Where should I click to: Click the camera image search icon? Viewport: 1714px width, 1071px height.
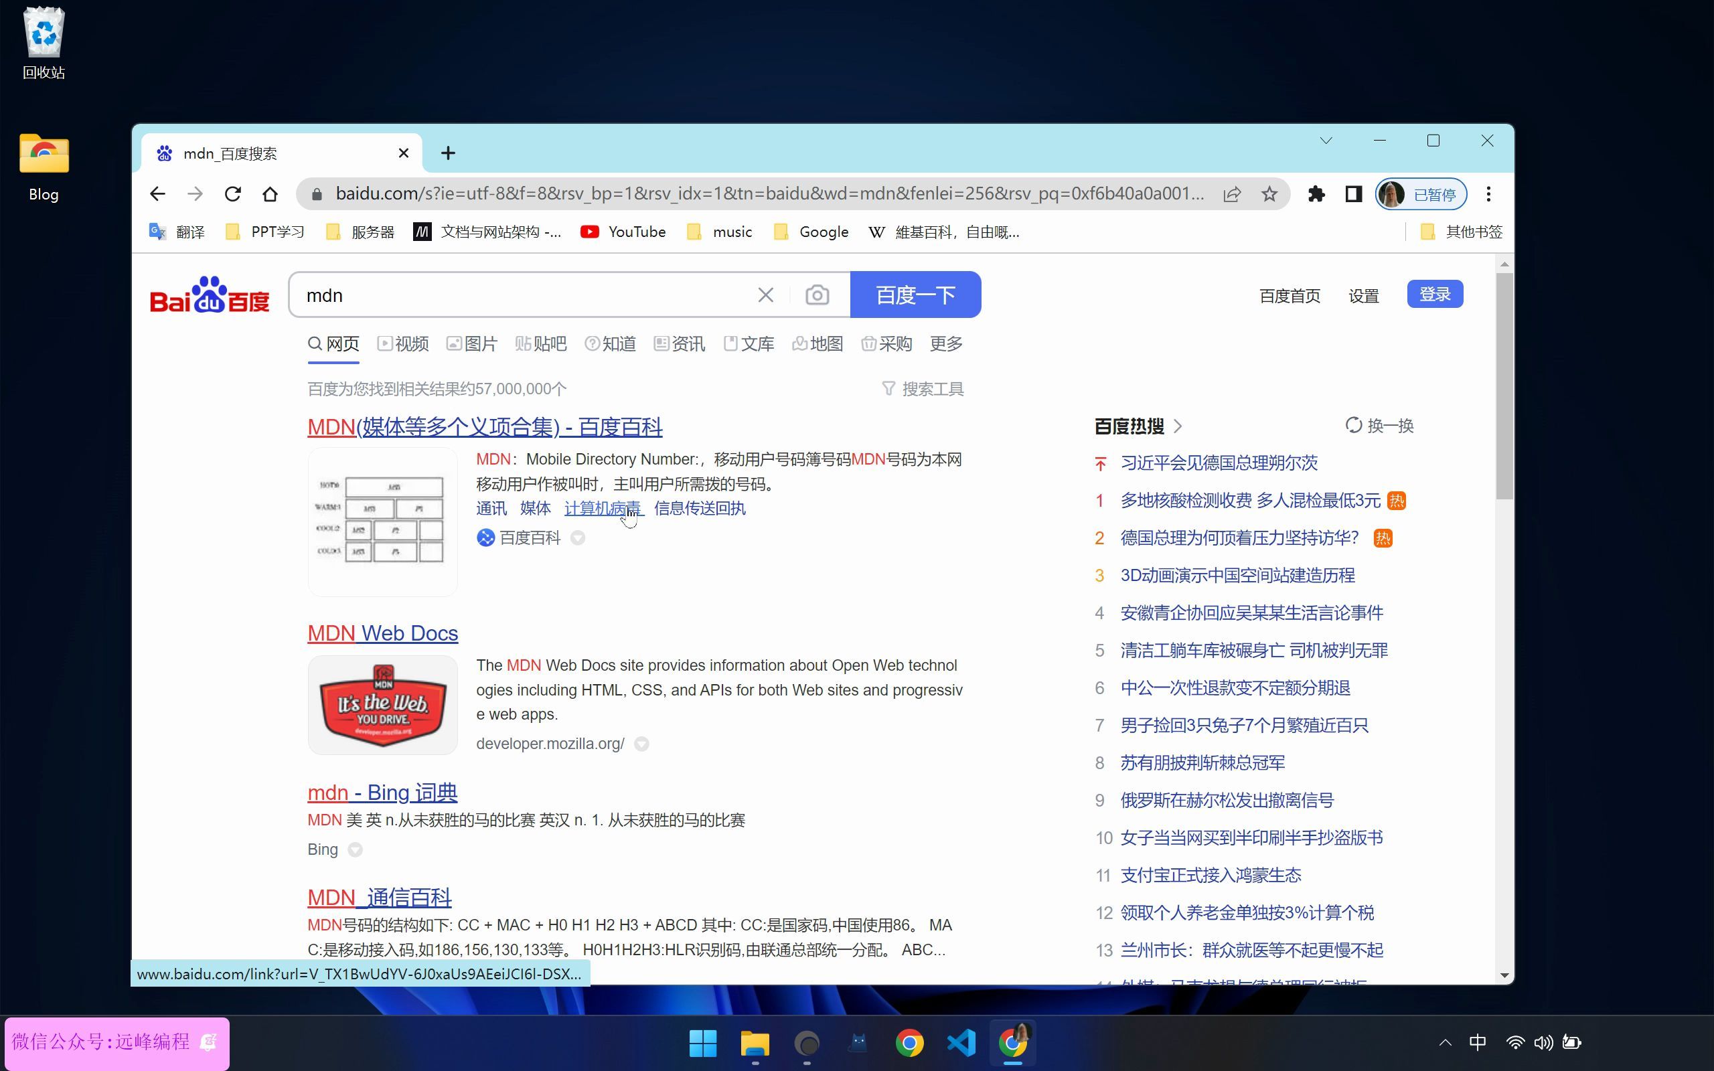click(817, 295)
